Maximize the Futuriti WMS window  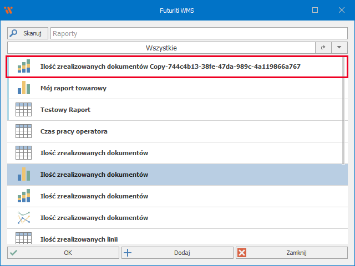click(315, 10)
